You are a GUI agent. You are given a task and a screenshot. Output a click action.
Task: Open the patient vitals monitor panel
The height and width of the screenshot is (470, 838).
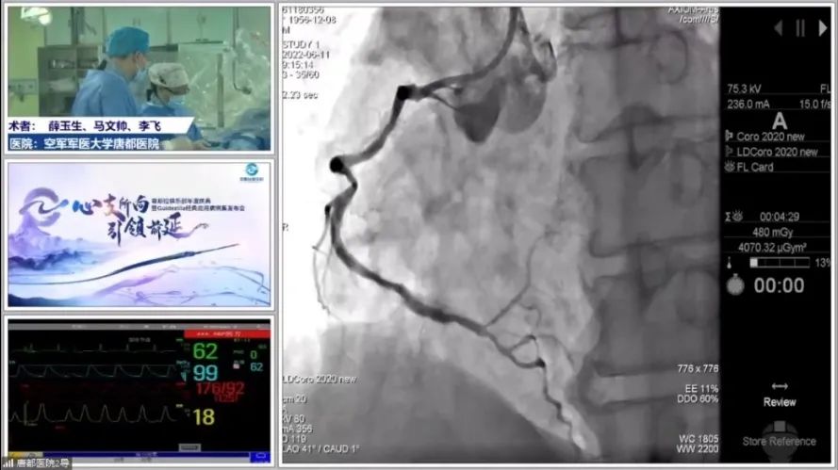click(x=140, y=386)
